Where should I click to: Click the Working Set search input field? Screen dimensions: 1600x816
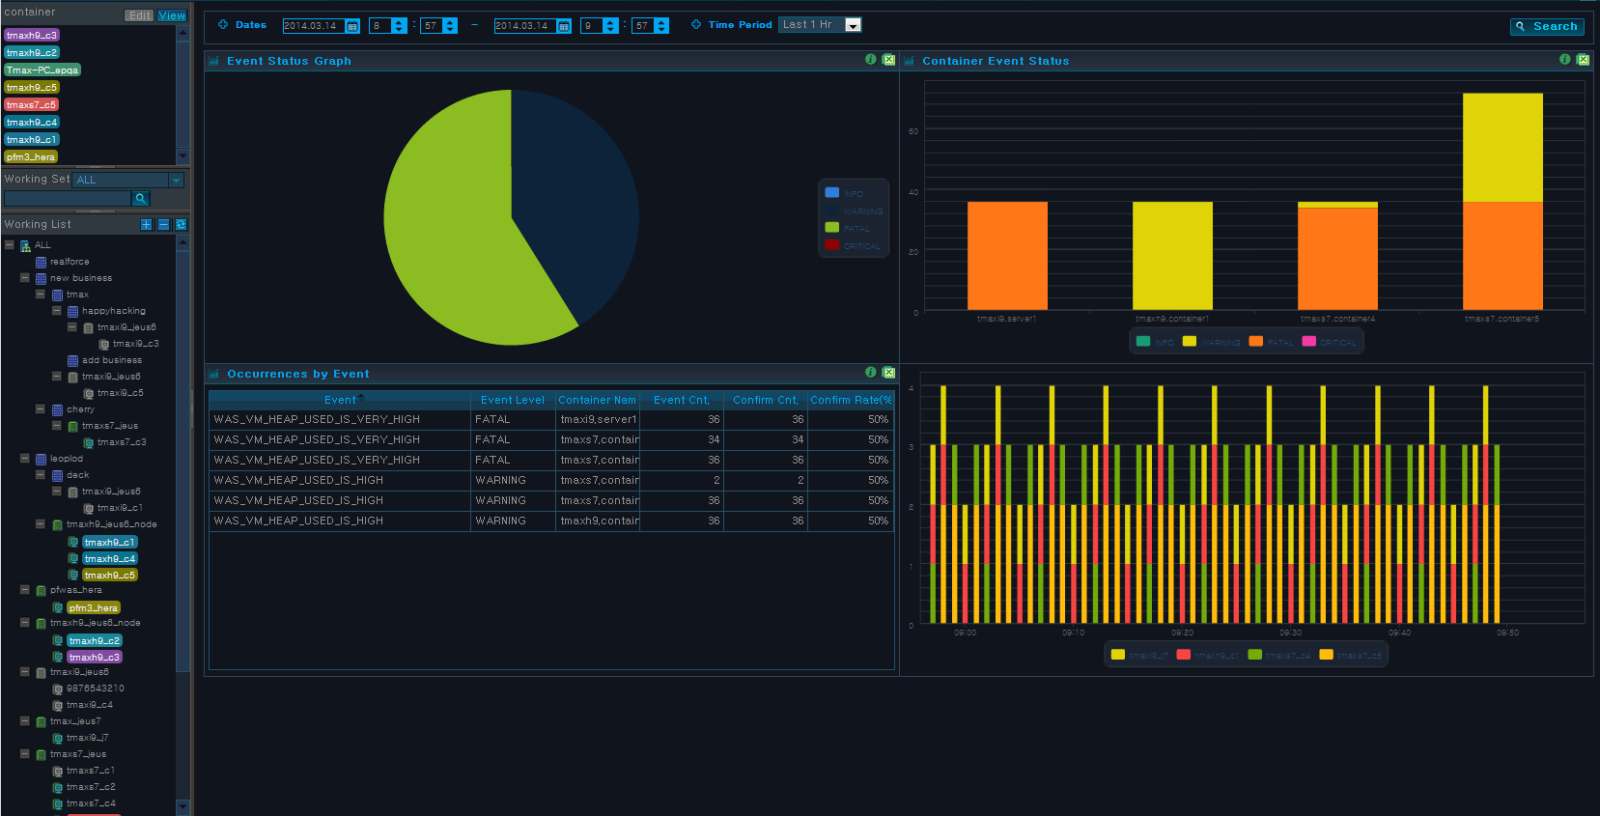tap(68, 198)
